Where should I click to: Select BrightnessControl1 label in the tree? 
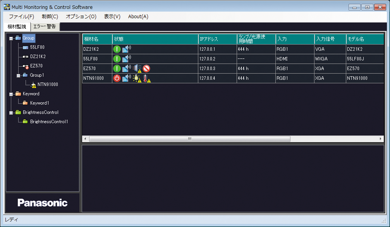[x=49, y=122]
